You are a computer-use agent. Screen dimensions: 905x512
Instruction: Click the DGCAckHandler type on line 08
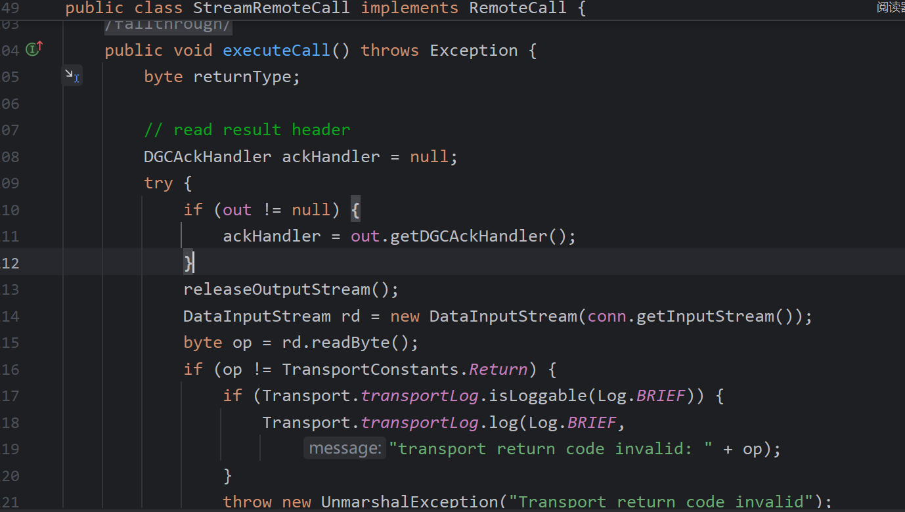pyautogui.click(x=208, y=157)
